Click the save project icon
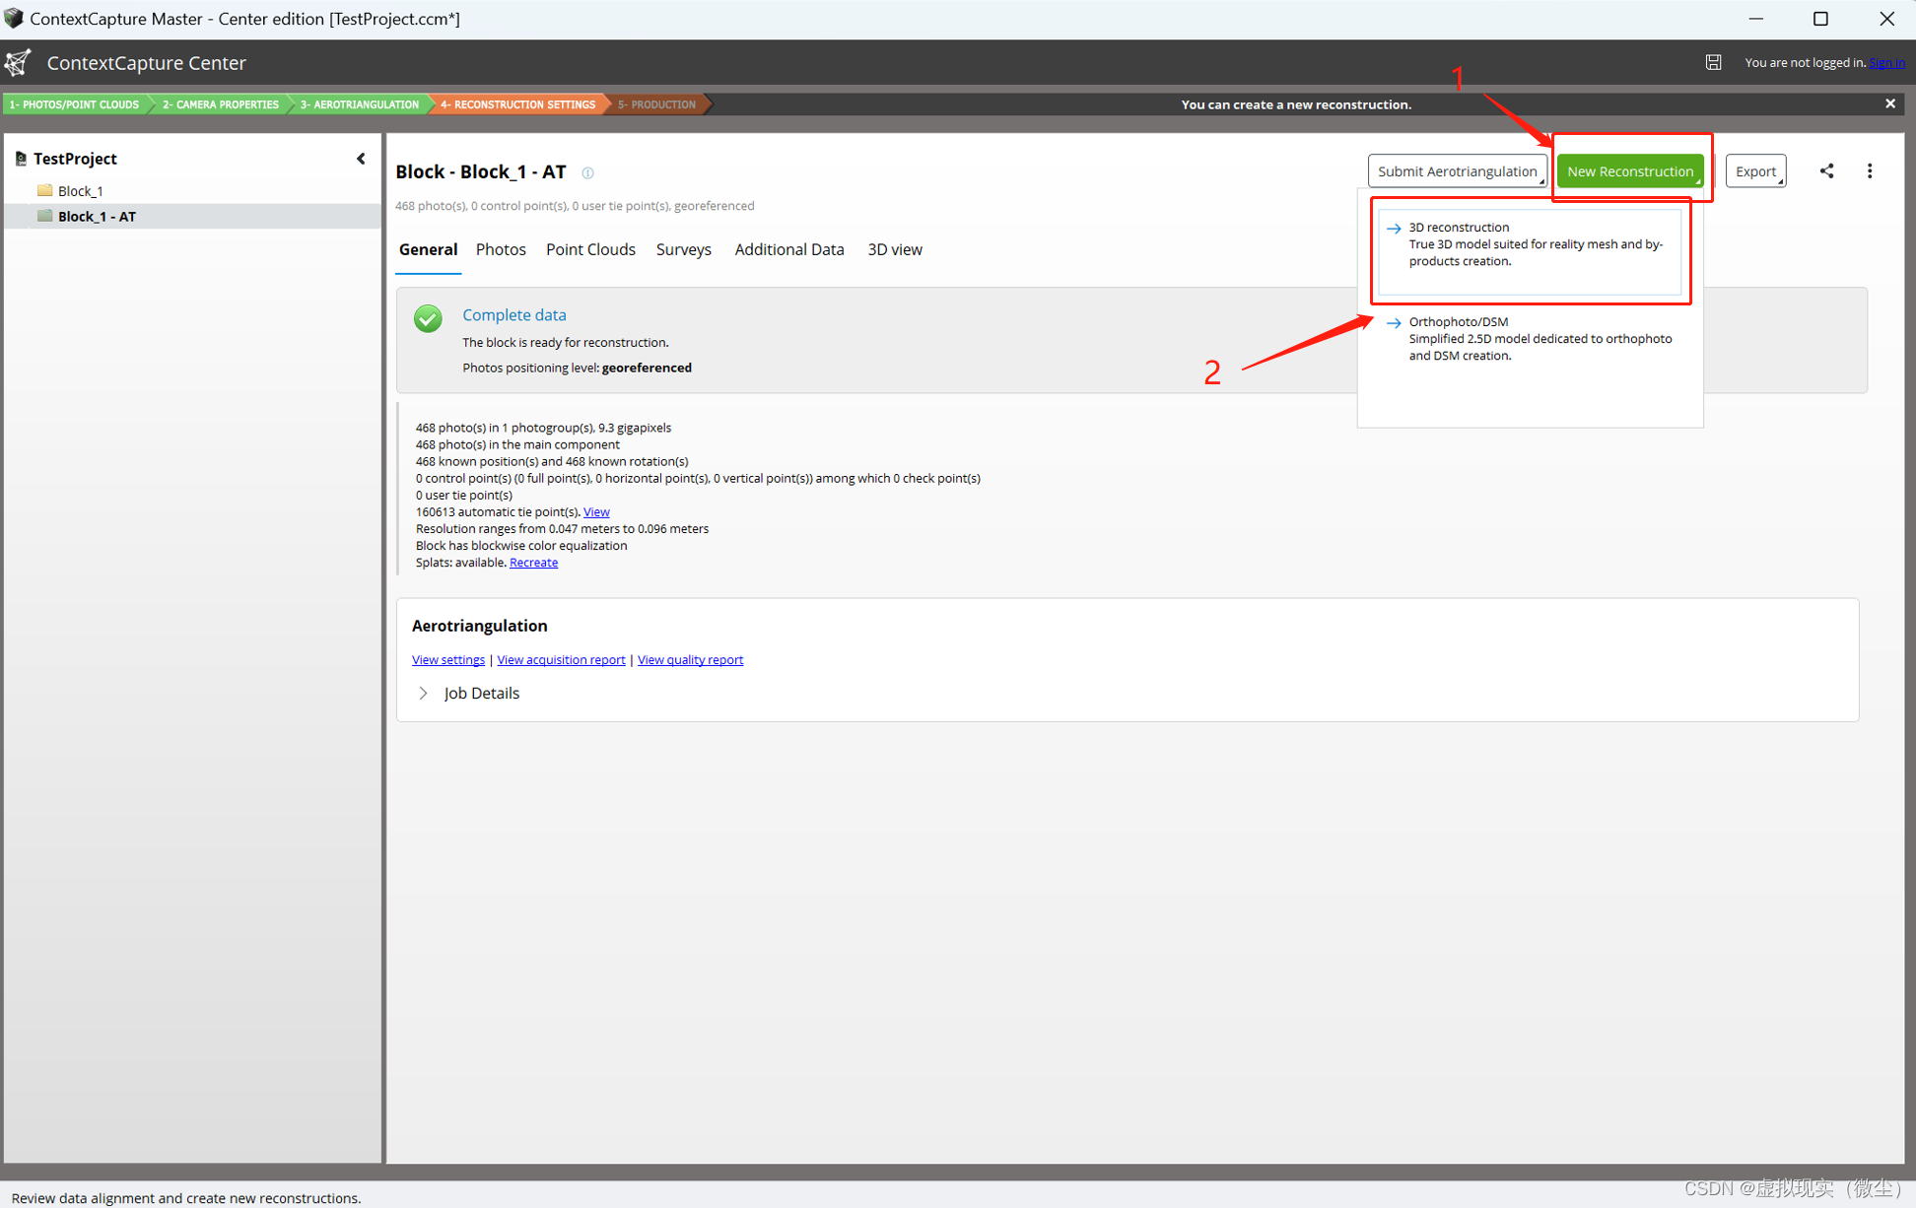This screenshot has width=1916, height=1208. [1713, 62]
